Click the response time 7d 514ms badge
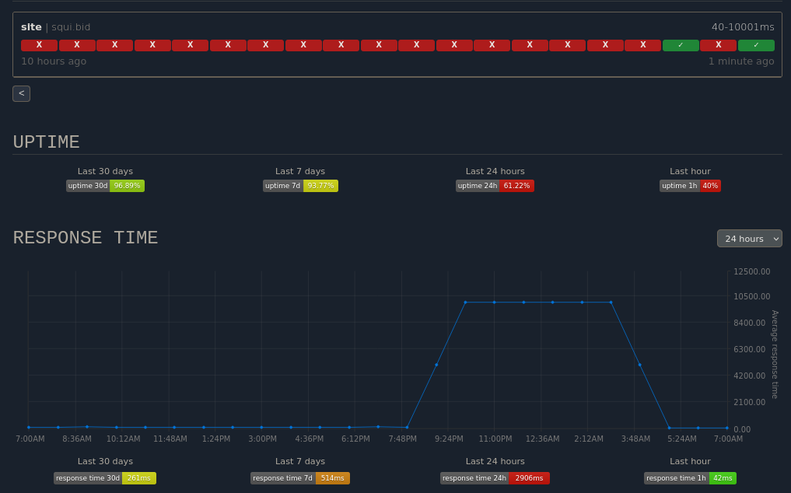 pos(300,478)
